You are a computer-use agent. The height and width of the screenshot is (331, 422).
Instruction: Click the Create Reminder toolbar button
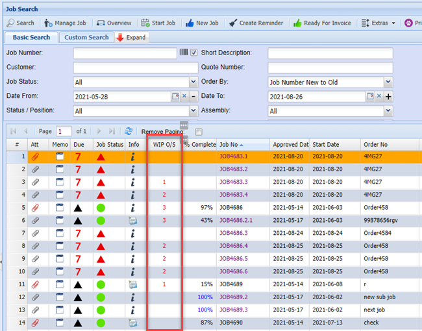[233, 23]
